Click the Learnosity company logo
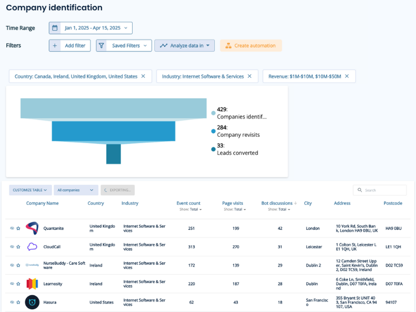Viewport: 416px width, 312px height. 32,284
